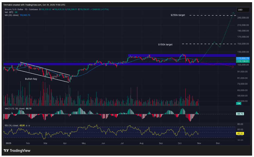Click the 130,000.00 price axis label
The height and width of the screenshot is (157, 254).
pos(243,52)
